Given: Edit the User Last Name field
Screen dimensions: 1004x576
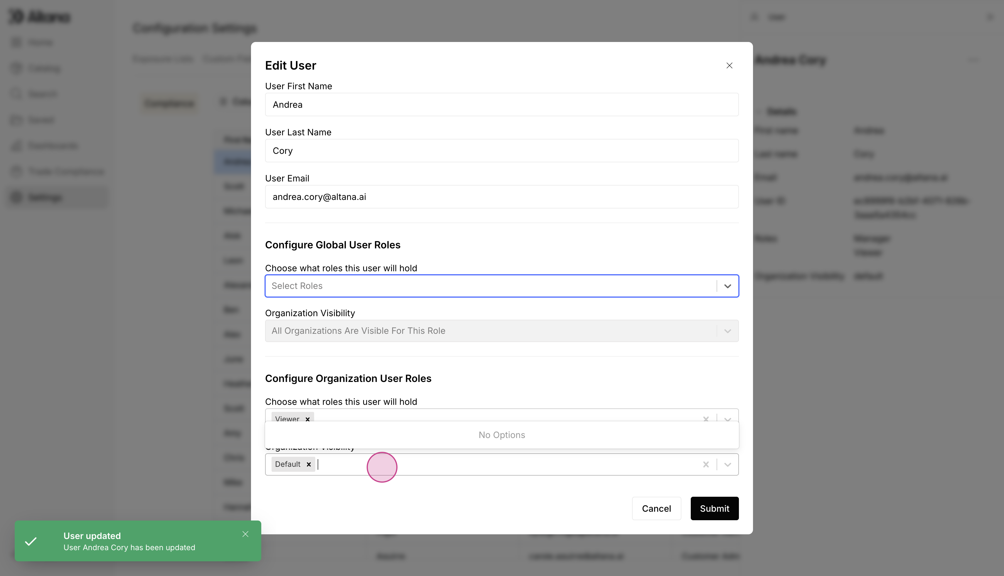Looking at the screenshot, I should (501, 151).
